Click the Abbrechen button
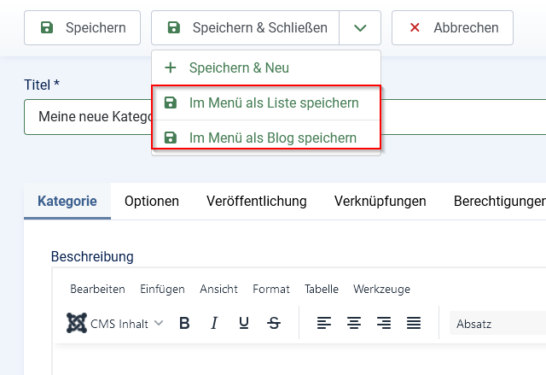The image size is (546, 375). (452, 28)
